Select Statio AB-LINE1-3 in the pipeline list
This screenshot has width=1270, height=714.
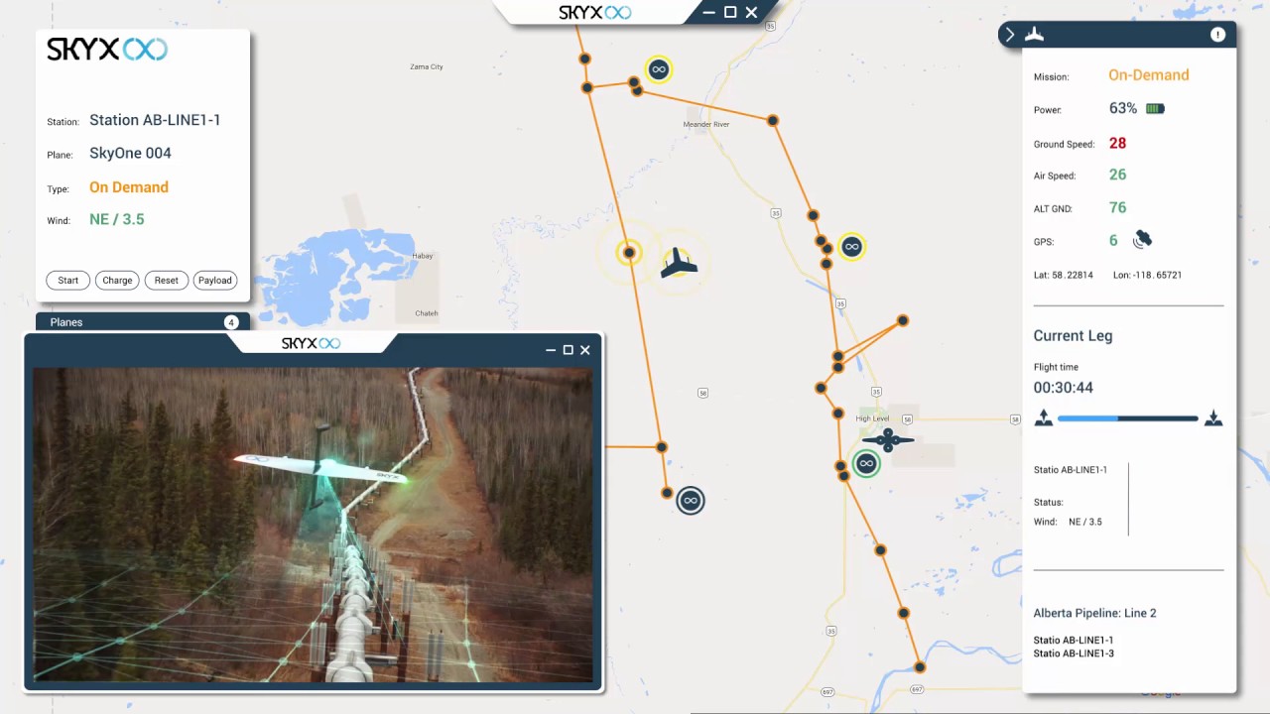(1074, 654)
